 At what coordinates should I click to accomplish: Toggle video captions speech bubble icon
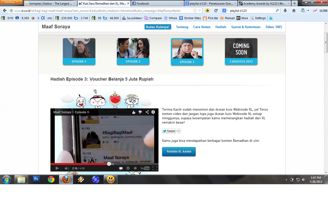click(121, 168)
